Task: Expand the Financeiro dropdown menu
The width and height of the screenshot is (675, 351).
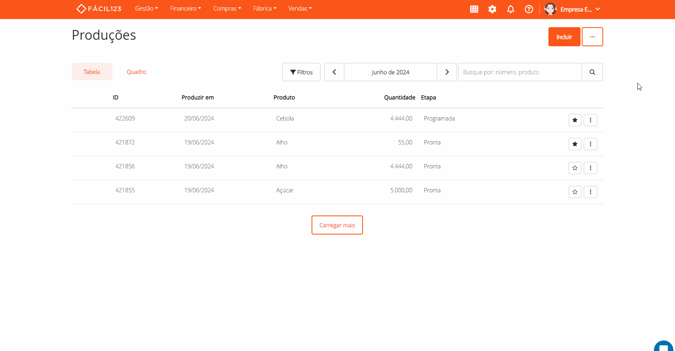Action: coord(185,9)
